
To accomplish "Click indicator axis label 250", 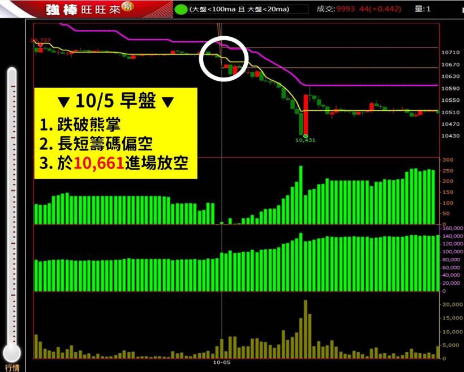I will click(448, 171).
